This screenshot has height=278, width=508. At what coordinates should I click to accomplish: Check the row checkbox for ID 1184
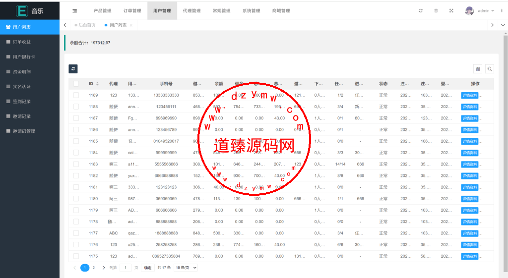point(76,153)
